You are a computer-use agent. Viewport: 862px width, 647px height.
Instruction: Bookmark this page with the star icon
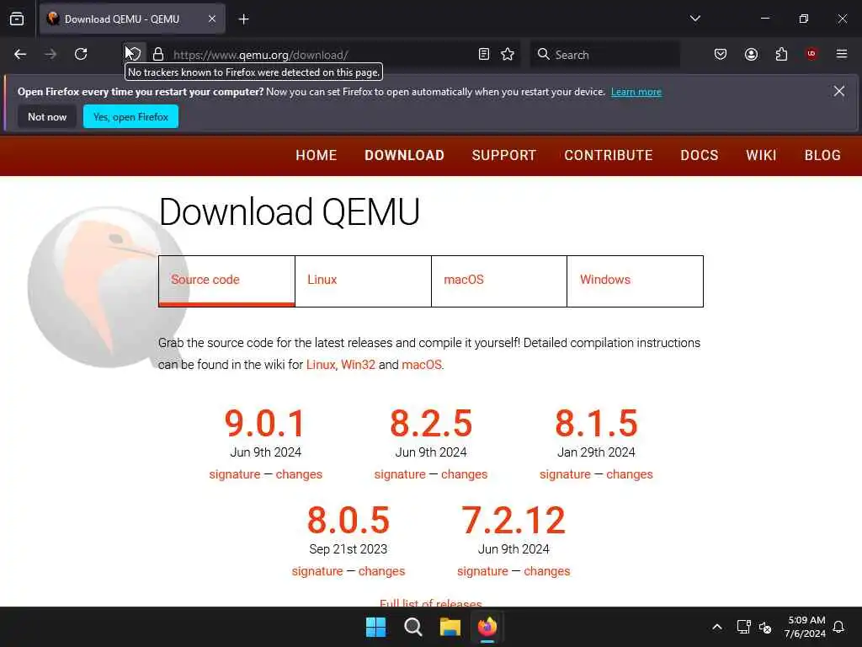click(508, 55)
